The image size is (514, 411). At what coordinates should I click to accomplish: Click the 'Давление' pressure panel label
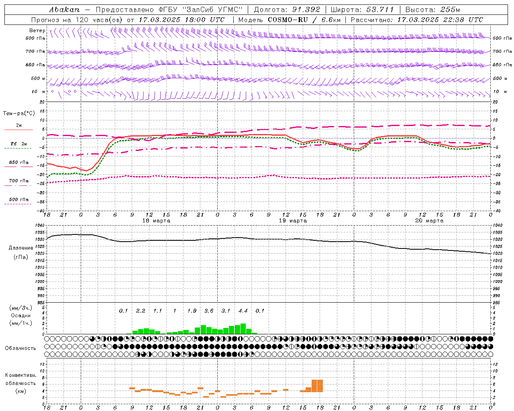click(x=20, y=248)
